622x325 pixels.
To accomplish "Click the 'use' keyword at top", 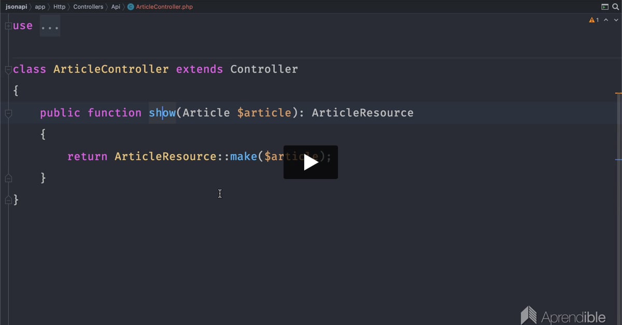I will pyautogui.click(x=23, y=25).
